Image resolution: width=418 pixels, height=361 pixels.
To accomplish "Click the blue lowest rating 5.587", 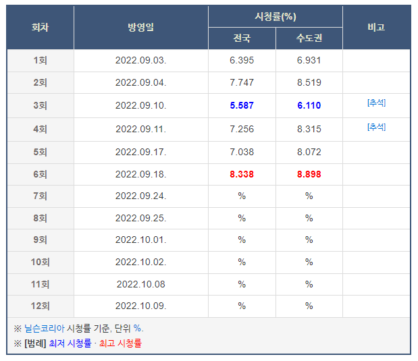I will click(x=242, y=105).
